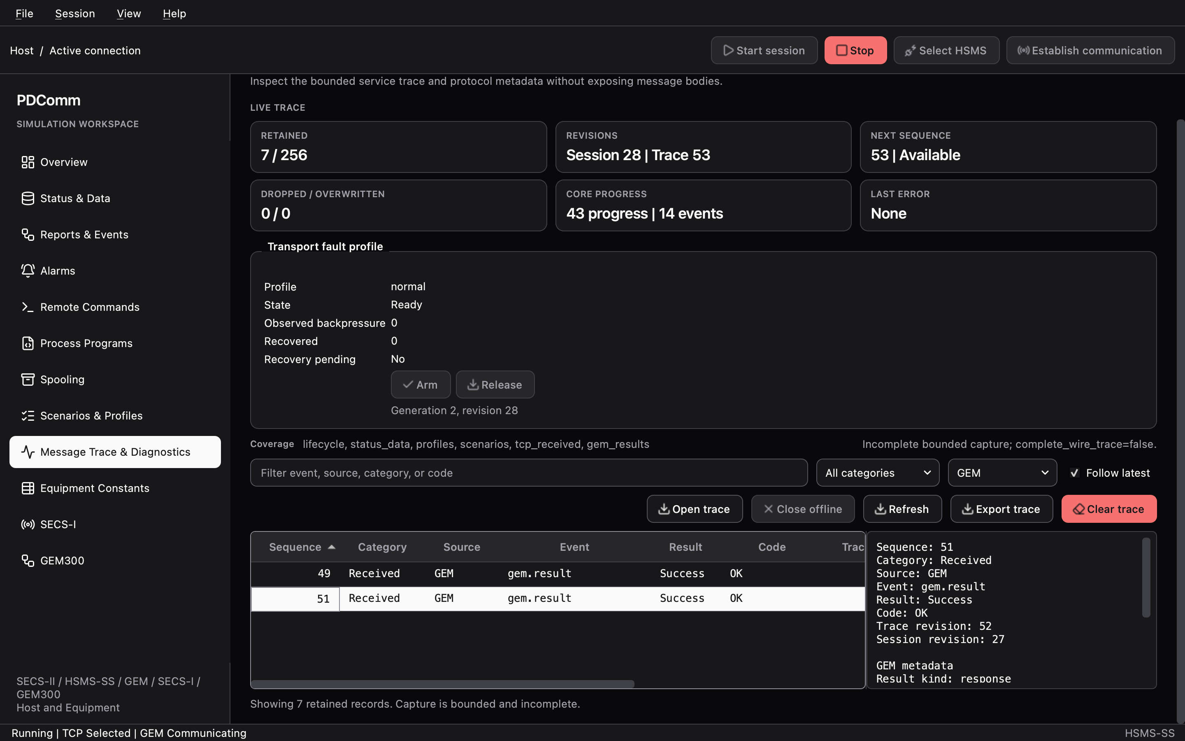Screen dimensions: 1185x741
Task: Open the Help menu
Action: [x=174, y=13]
